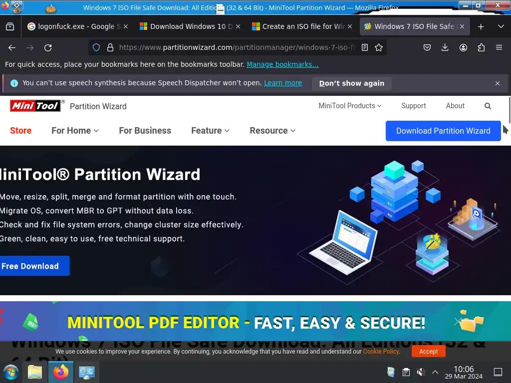Click the muted volume tray icon
511x383 pixels.
(421, 372)
